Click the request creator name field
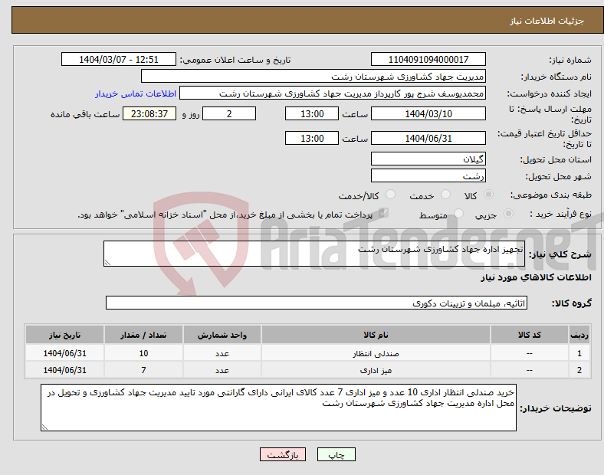The width and height of the screenshot is (604, 475). click(333, 93)
